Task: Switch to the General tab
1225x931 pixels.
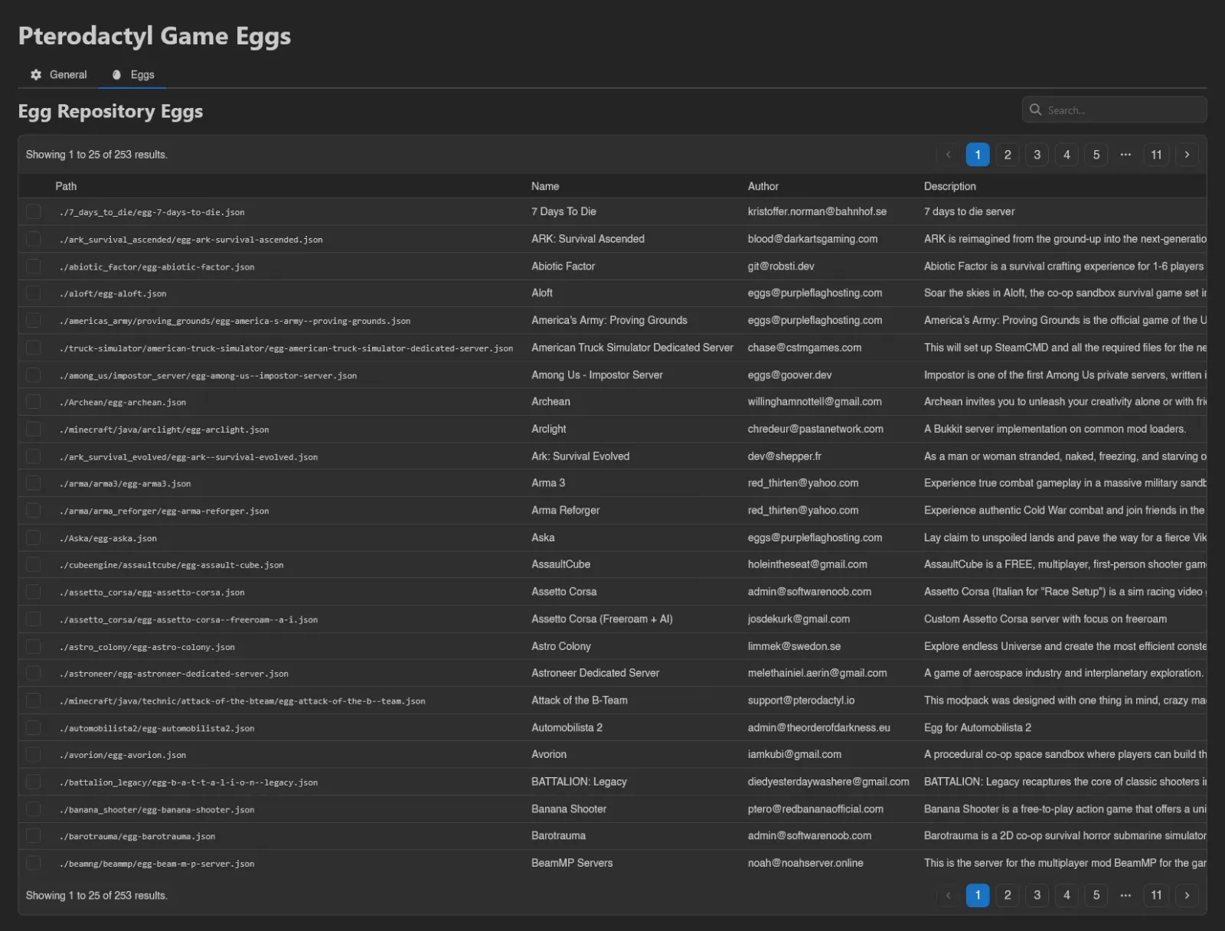Action: (58, 74)
